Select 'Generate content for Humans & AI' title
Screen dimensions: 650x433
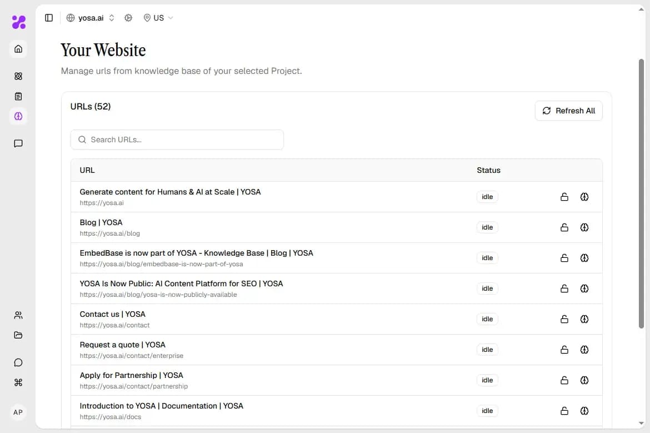click(170, 192)
